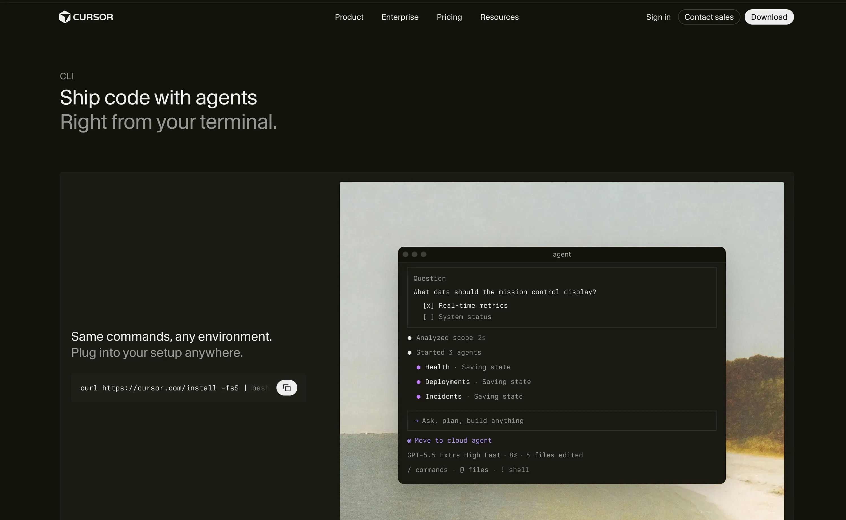846x520 pixels.
Task: Click the ! shell hint
Action: (515, 470)
